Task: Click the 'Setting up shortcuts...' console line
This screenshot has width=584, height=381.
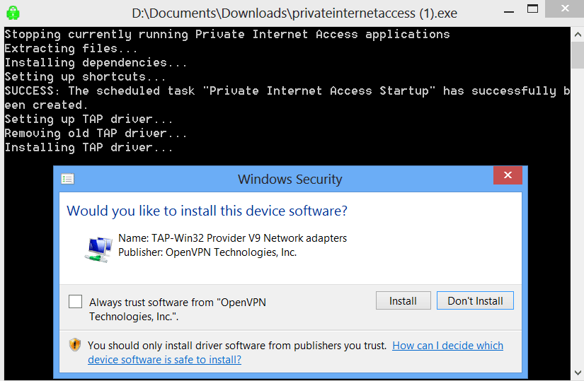Action: (x=85, y=77)
